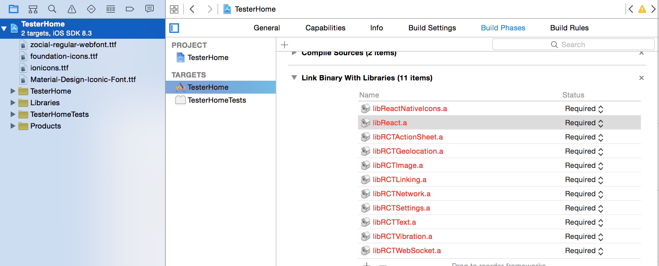Open the Test navigator diamond icon

91,9
